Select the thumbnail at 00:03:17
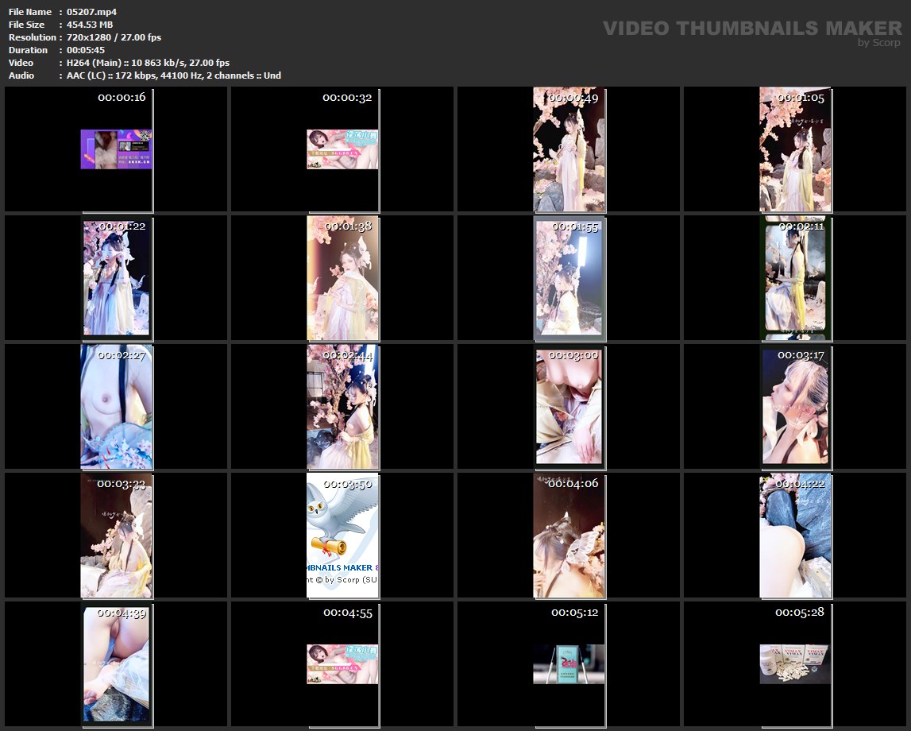The width and height of the screenshot is (911, 731). 795,407
